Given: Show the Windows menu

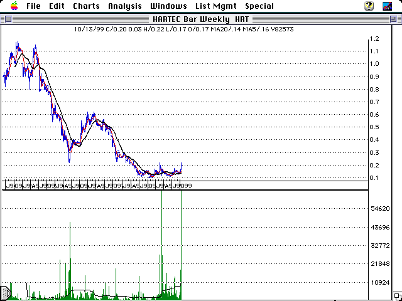Looking at the screenshot, I should [x=168, y=6].
